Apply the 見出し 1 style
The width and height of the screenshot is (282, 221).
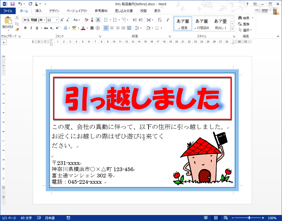coord(220,24)
